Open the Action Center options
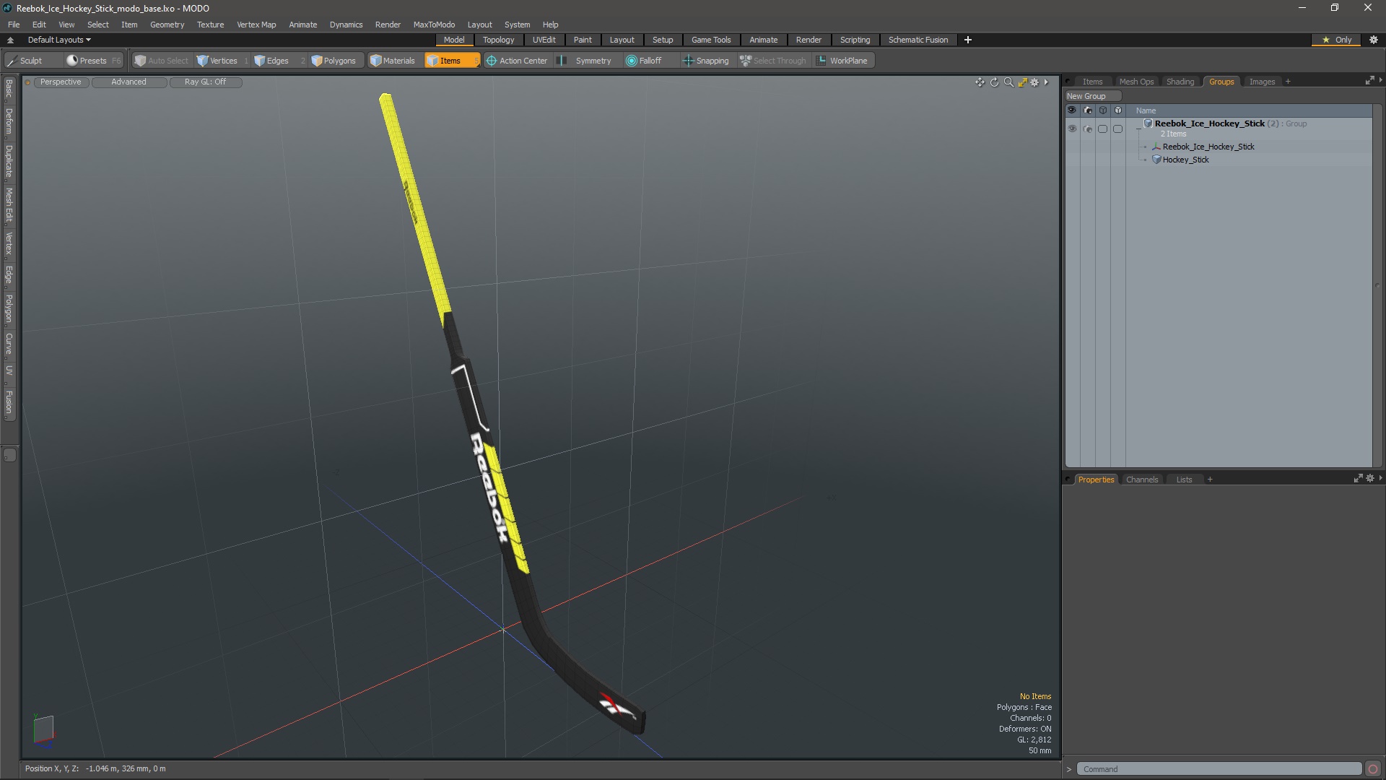 point(517,61)
